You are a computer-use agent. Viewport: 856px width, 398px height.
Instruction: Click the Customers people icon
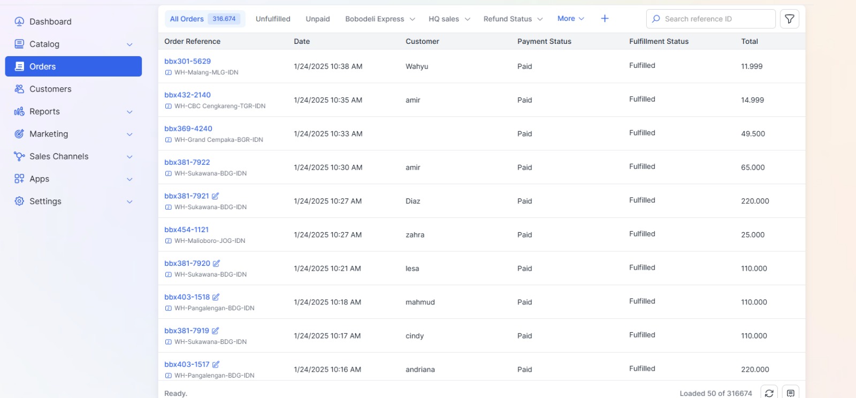point(19,89)
